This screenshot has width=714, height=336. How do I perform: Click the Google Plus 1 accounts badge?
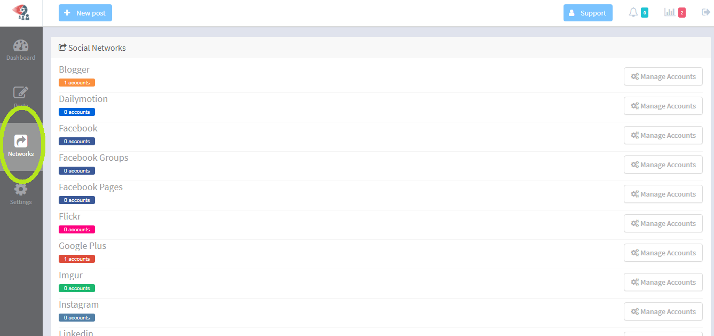point(77,259)
